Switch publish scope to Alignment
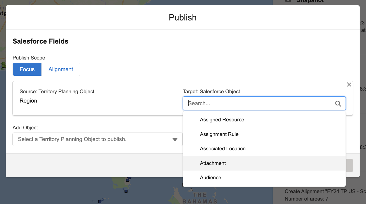366x204 pixels. (x=61, y=69)
